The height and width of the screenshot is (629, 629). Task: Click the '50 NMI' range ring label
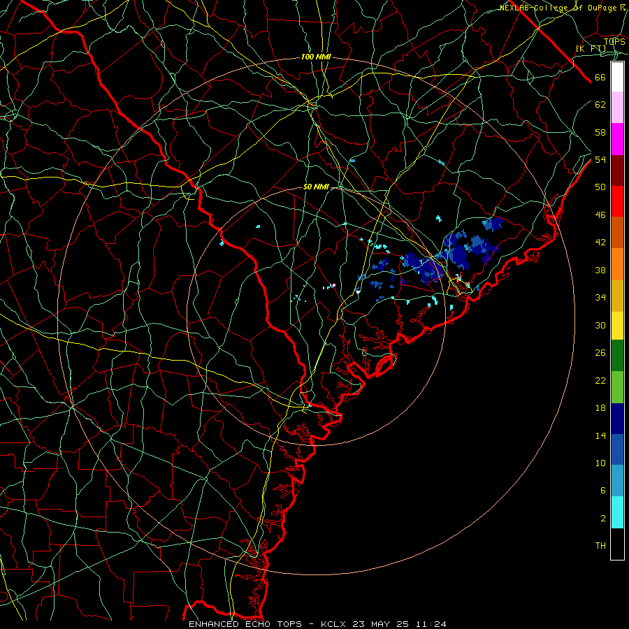tap(316, 187)
